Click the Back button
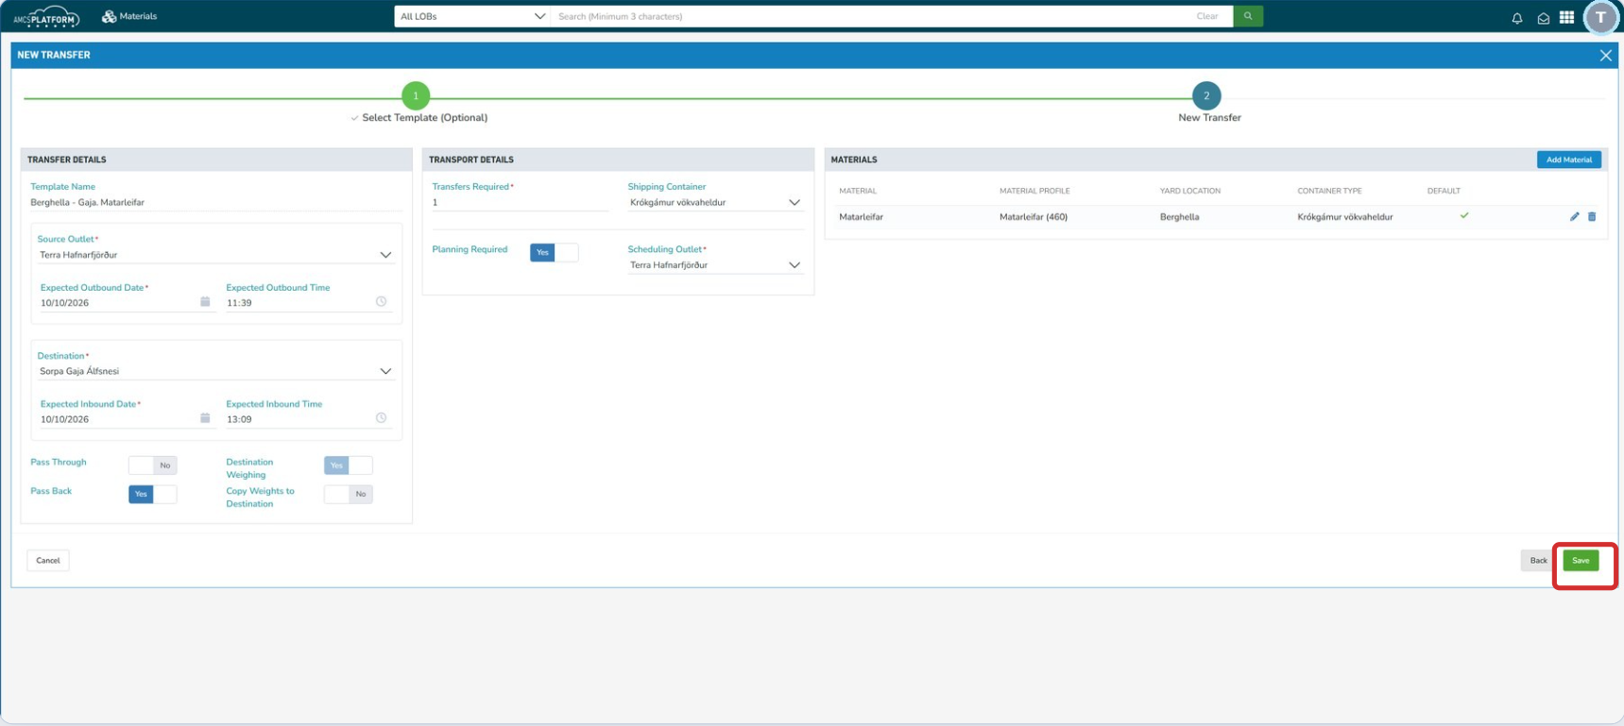This screenshot has height=726, width=1624. click(1538, 560)
